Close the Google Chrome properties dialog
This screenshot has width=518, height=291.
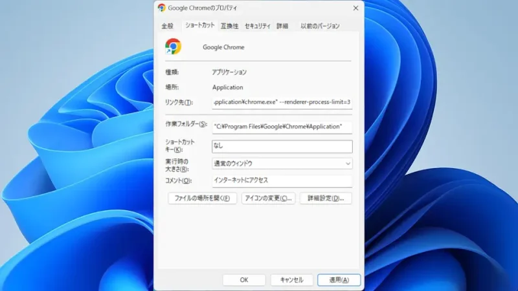coord(355,8)
